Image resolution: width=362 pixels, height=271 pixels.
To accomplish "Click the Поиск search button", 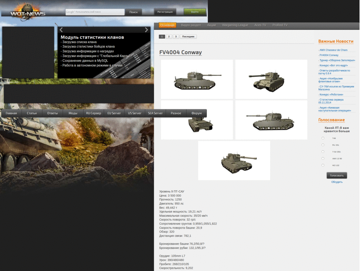I will click(133, 12).
